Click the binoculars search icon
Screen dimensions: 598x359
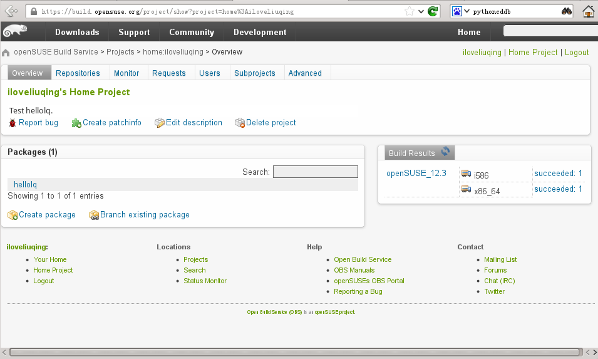(x=567, y=11)
